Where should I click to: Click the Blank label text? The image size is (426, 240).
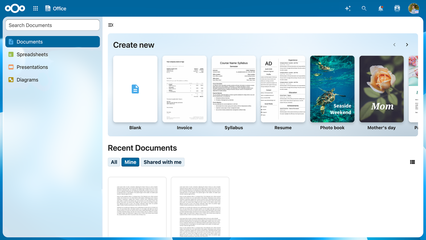click(x=135, y=128)
